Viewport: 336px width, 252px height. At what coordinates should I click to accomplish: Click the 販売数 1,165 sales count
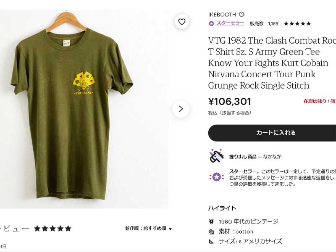(264, 24)
